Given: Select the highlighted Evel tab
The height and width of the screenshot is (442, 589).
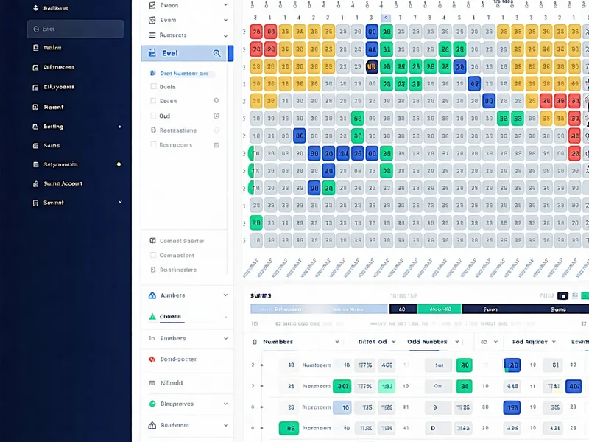Looking at the screenshot, I should point(184,53).
